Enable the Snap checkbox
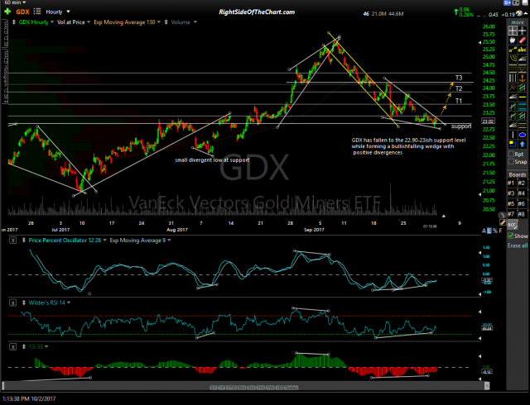 [x=511, y=162]
